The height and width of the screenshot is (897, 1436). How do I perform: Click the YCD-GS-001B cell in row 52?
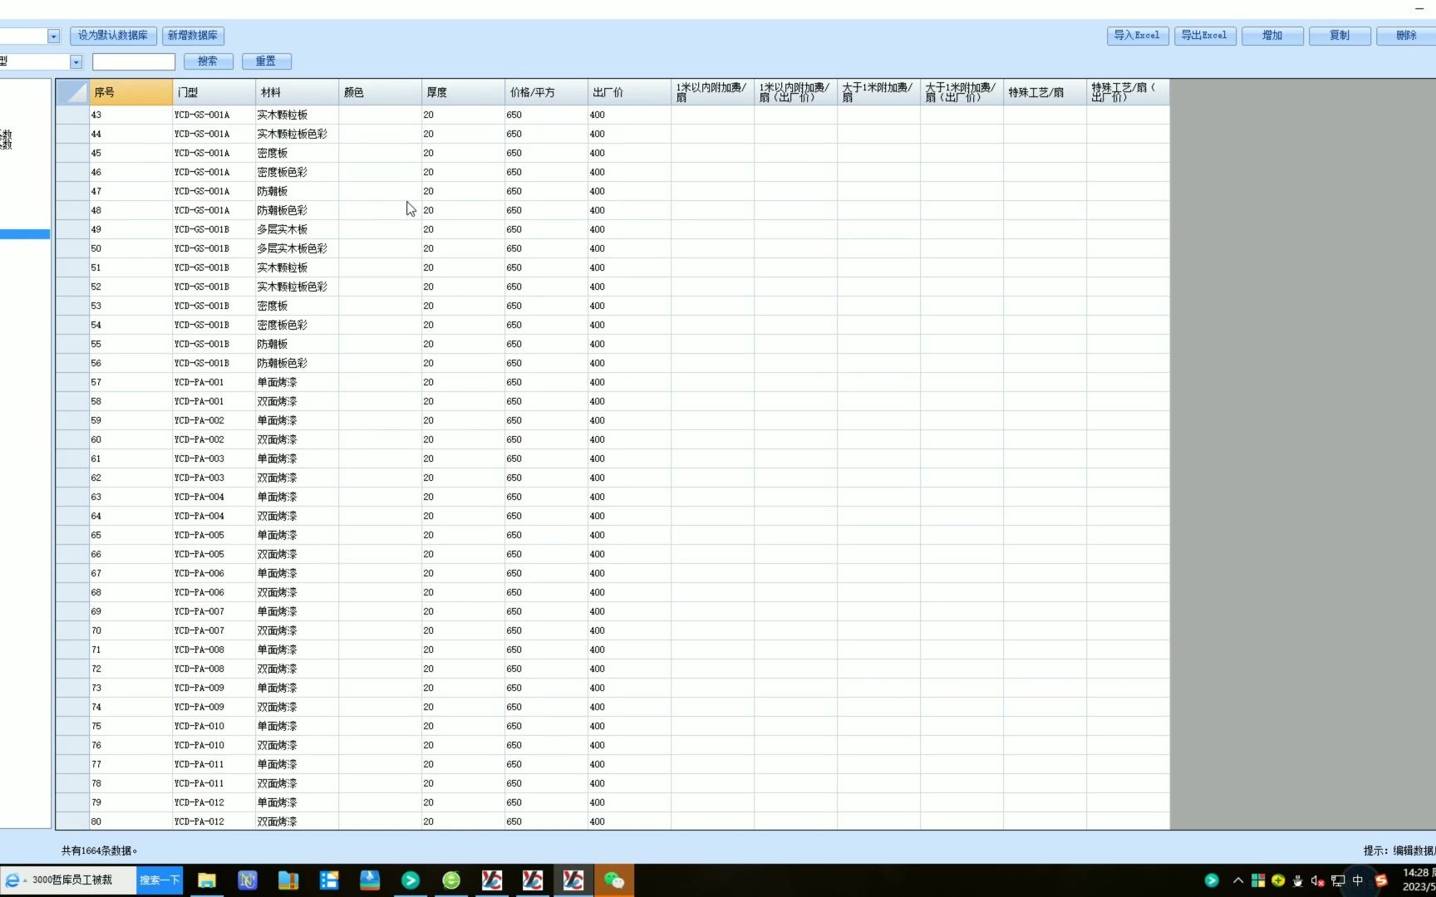214,287
